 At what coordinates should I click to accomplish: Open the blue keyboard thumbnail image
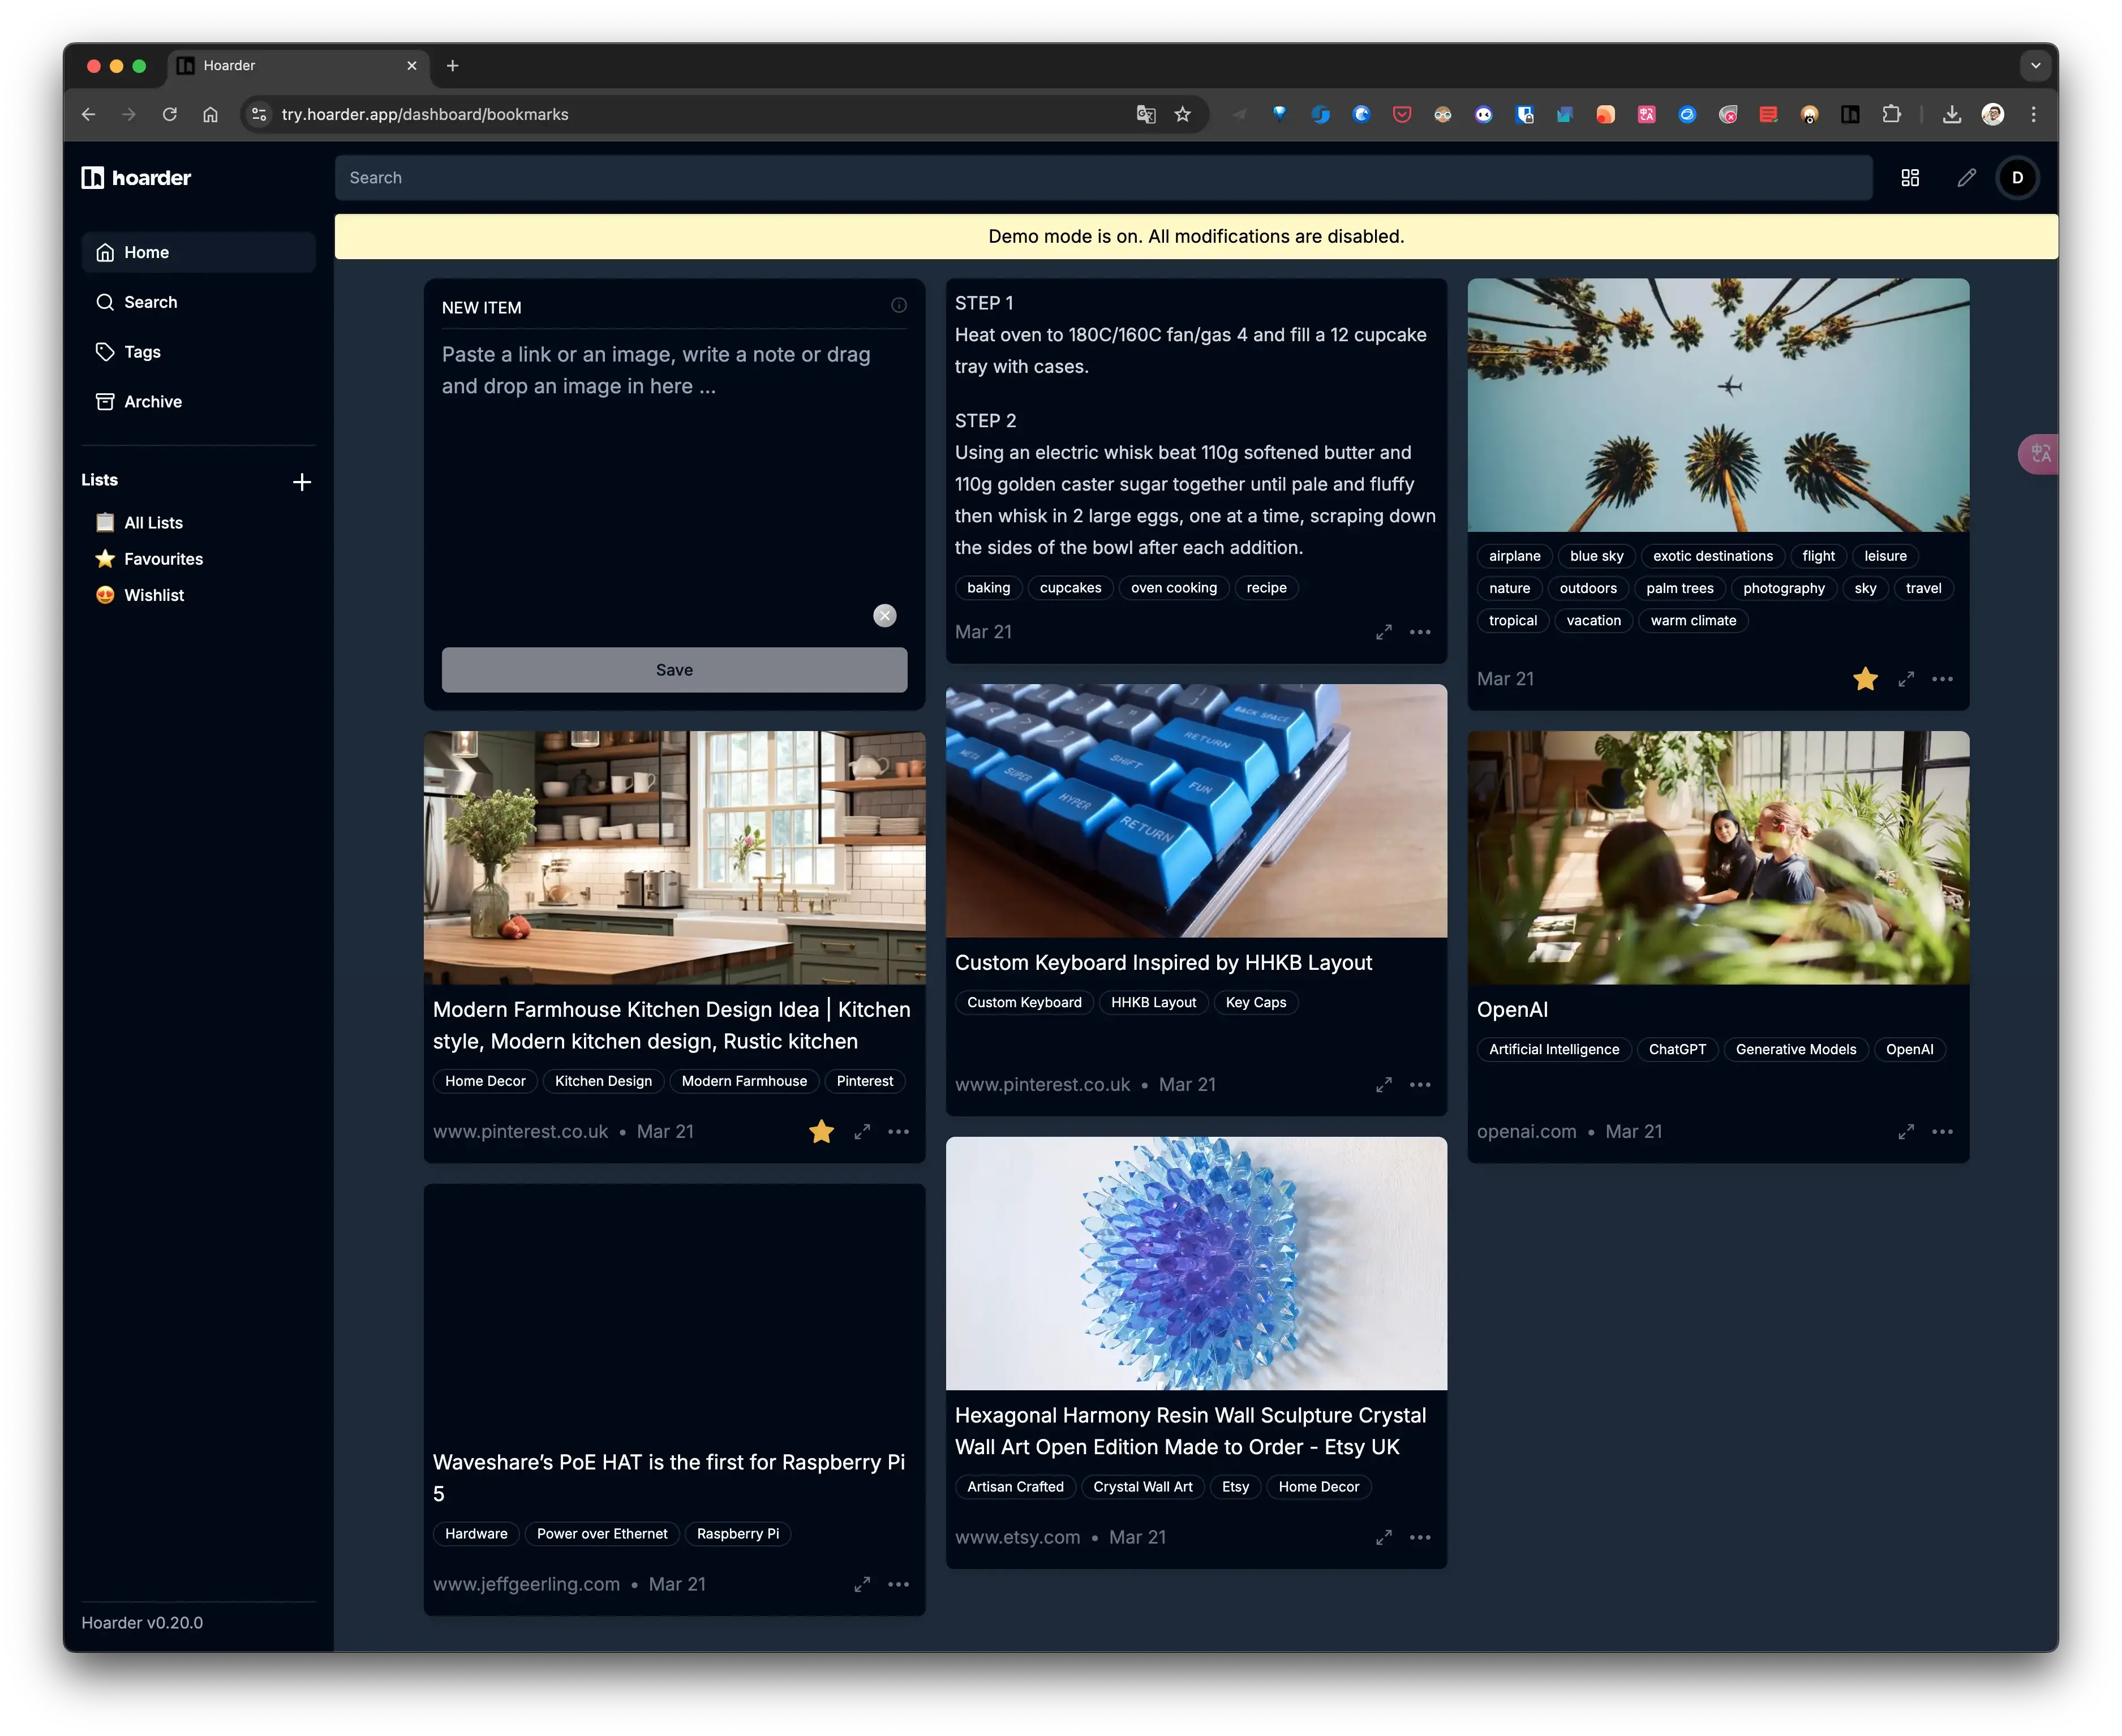(x=1196, y=811)
